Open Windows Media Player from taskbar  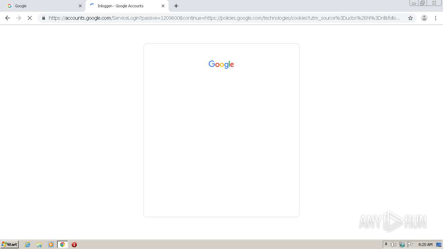pyautogui.click(x=51, y=245)
